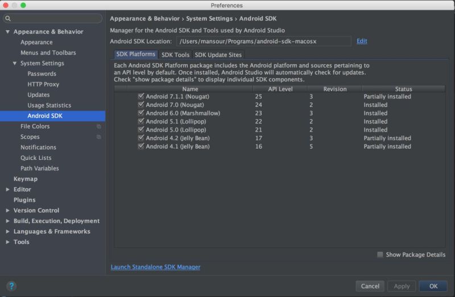Screen dimensions: 455x297
Task: Click the Apply button
Action: point(402,286)
